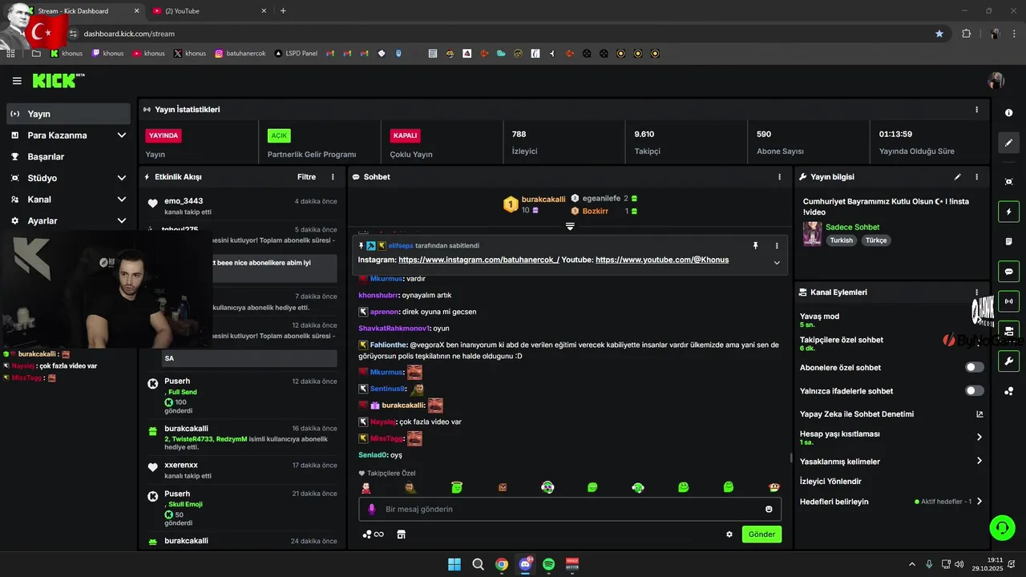The height and width of the screenshot is (577, 1026).
Task: Toggle Yalnızca ifadelerle sohbet switch
Action: click(975, 390)
